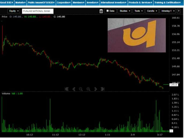The height and width of the screenshot is (138, 184).
Task: Click the jump-to-last double right arrow icon
Action: click(102, 89)
